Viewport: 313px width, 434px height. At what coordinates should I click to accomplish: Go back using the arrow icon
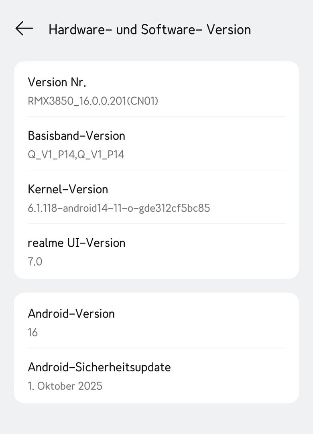click(24, 29)
